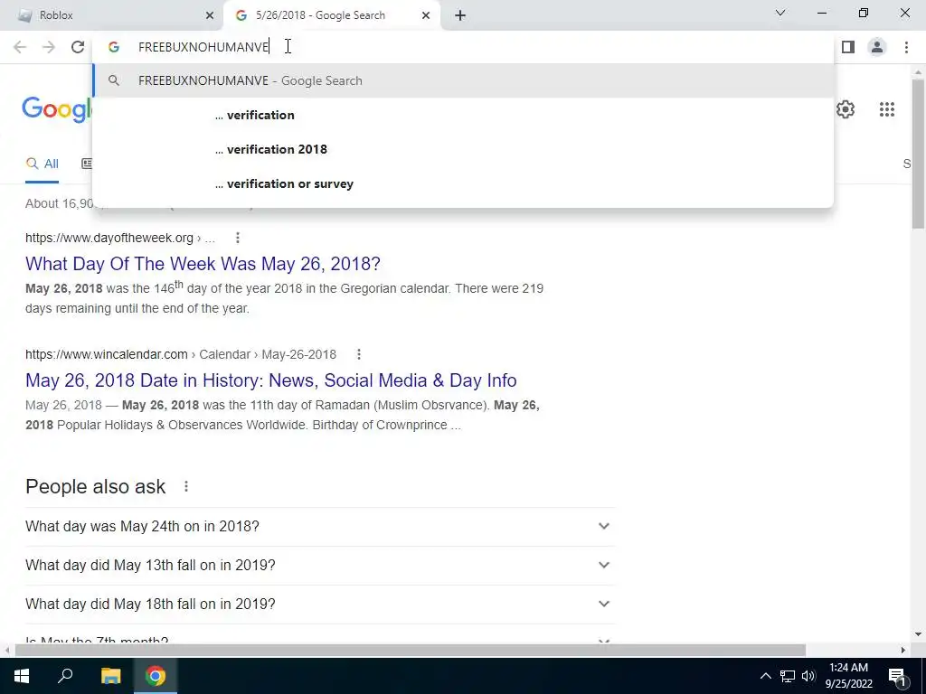This screenshot has width=926, height=694.
Task: Go back with the back arrow
Action: 20,47
